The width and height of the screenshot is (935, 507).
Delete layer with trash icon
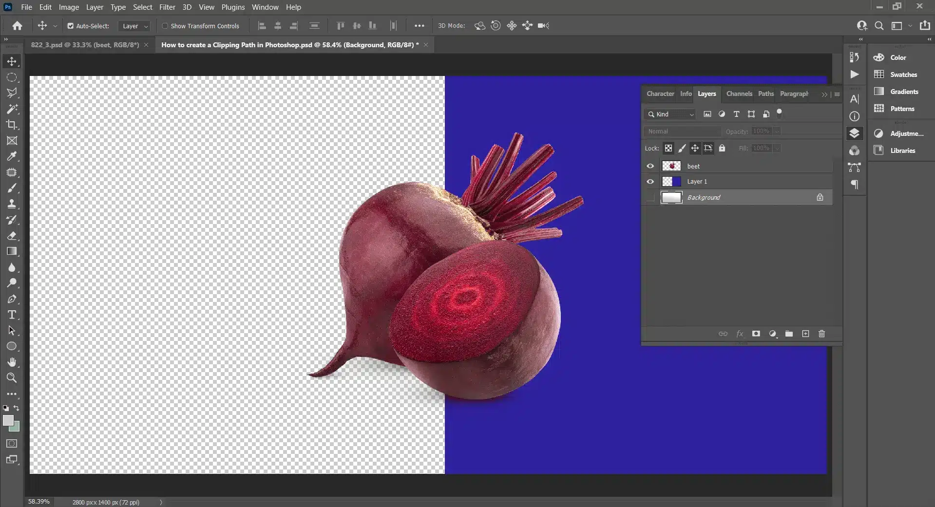click(x=821, y=334)
